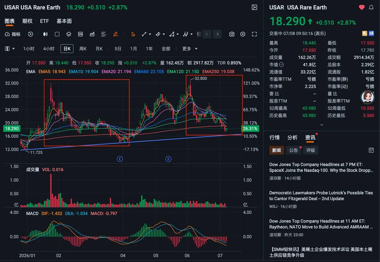The image size is (380, 262).
Task: Open Democratic Lawmakers Probe Lutnick article
Action: tap(321, 196)
